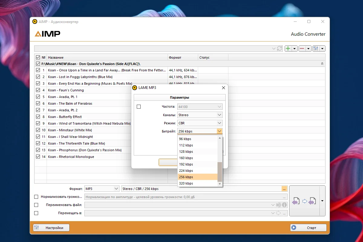Open the dropdown arrow beside the presets icon
The image size is (363, 242).
point(322,48)
